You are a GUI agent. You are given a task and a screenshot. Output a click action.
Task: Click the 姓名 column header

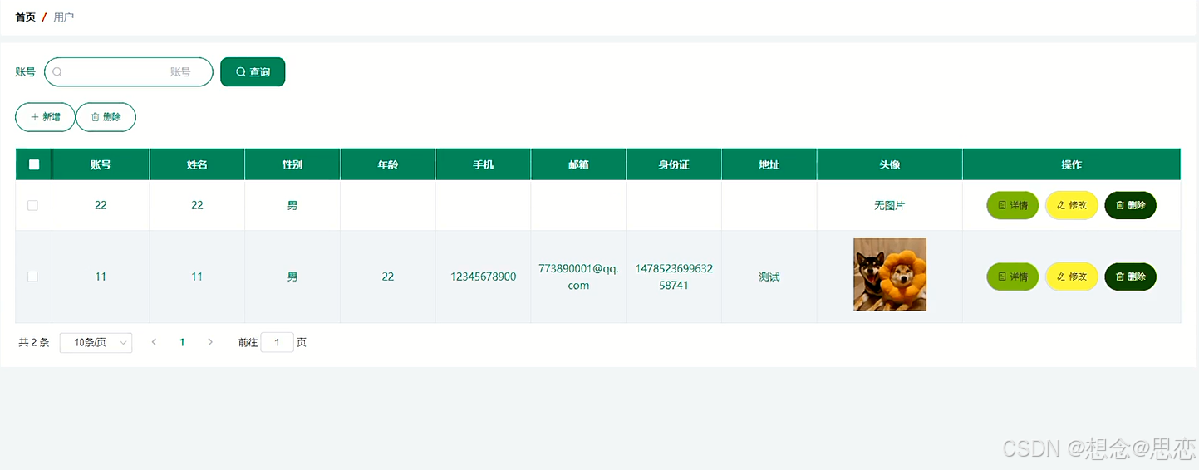[197, 164]
